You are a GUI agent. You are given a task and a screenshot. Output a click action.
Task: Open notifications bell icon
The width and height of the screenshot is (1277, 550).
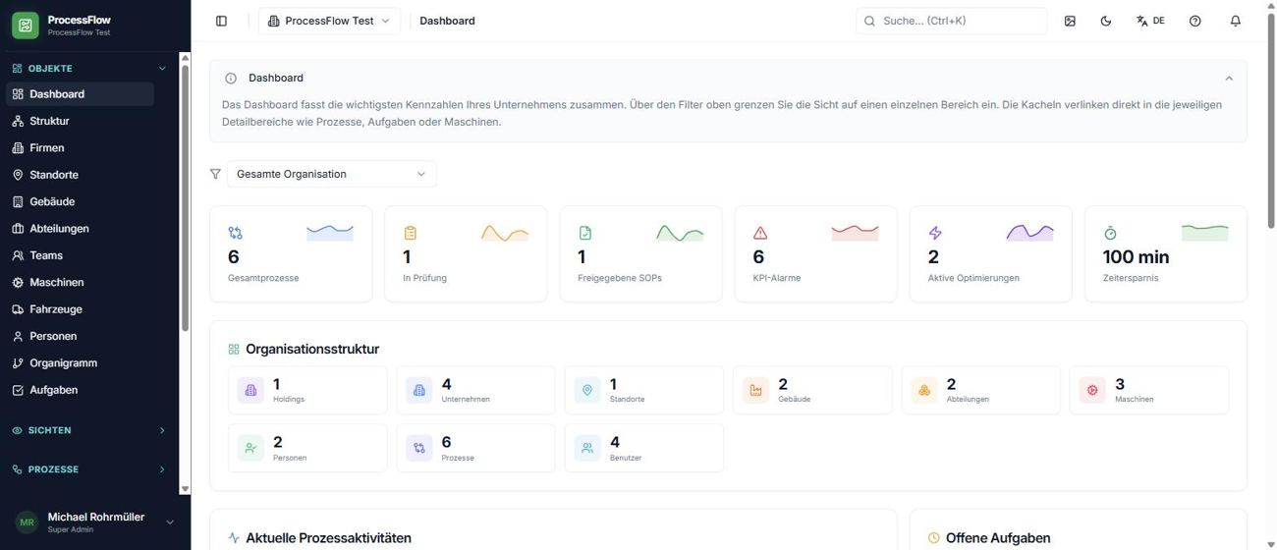coord(1236,21)
